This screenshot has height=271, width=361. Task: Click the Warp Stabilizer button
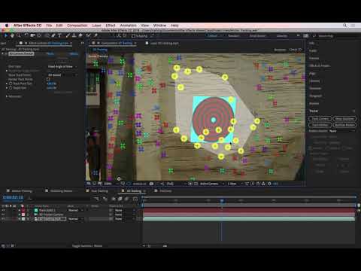point(344,118)
